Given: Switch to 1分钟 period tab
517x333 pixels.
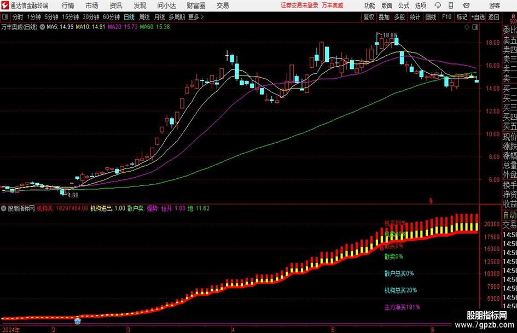Looking at the screenshot, I should [34, 17].
